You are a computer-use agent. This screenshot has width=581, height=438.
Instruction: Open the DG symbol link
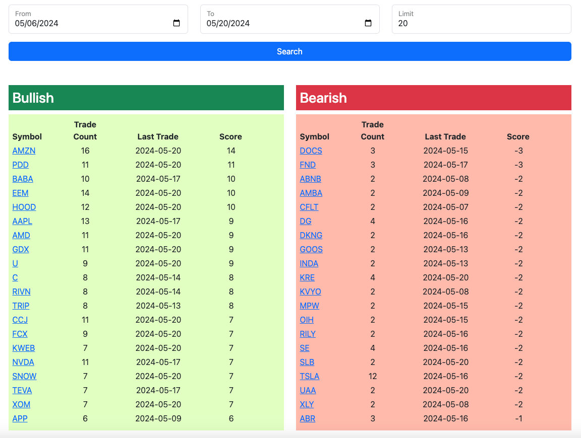point(306,221)
